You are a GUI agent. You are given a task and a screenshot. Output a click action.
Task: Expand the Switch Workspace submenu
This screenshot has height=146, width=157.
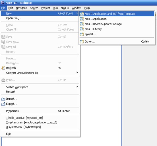pyautogui.click(x=77, y=87)
